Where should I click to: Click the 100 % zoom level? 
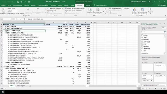click(x=165, y=89)
